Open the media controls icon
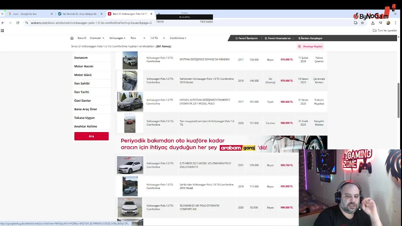 pos(380,23)
